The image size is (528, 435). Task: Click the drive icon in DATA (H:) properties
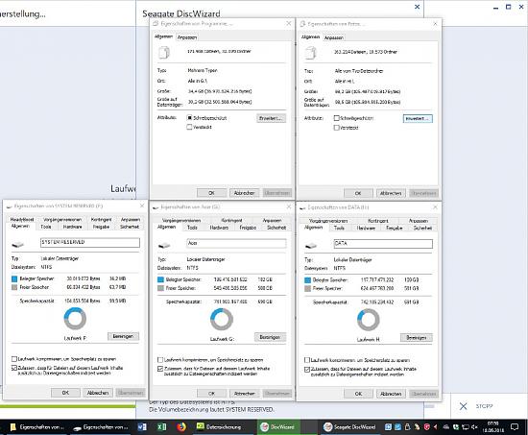311,246
